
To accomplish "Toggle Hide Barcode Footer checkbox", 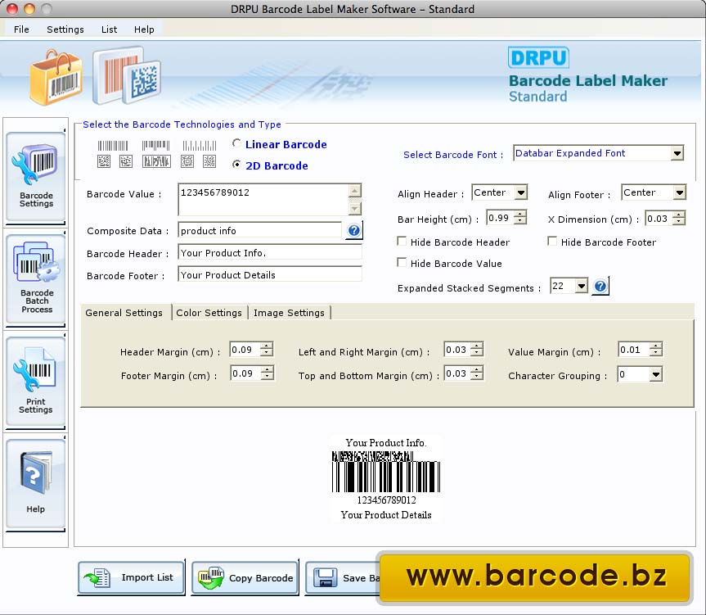I will pos(552,242).
